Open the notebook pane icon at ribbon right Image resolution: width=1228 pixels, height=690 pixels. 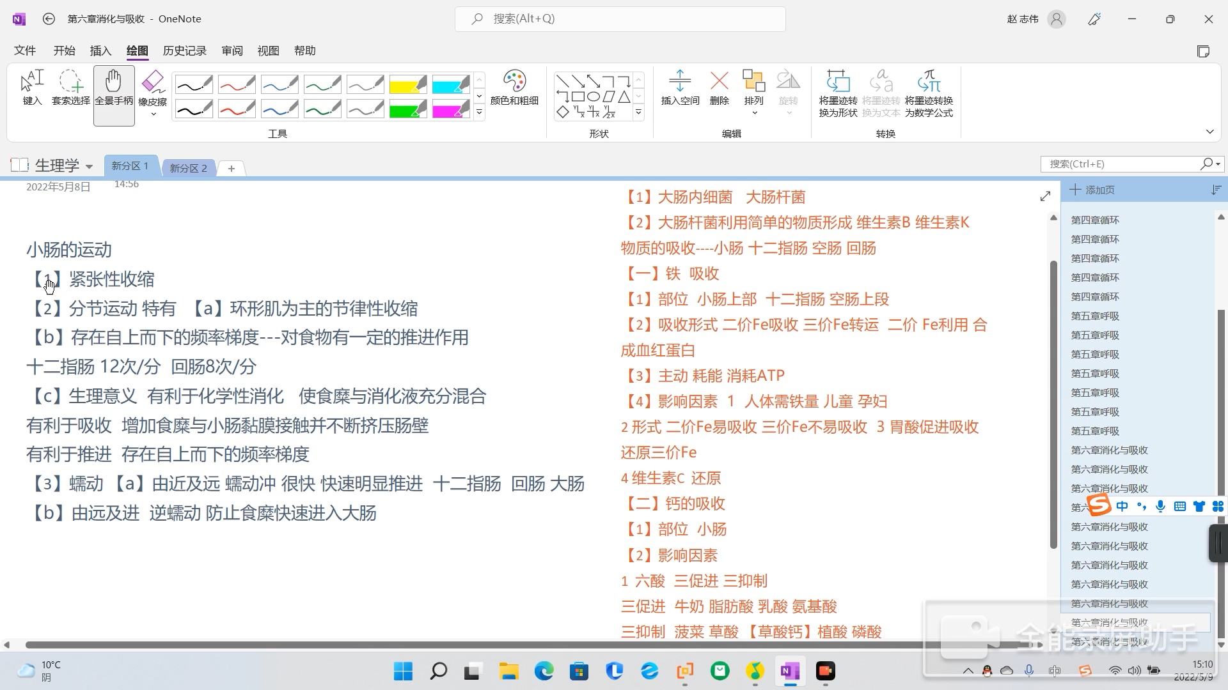click(1203, 51)
